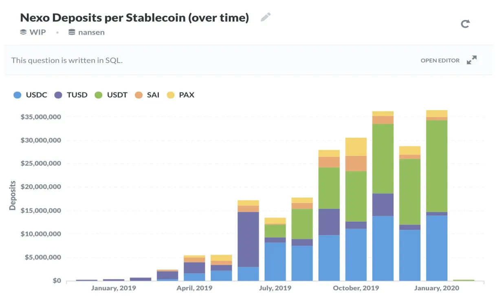Click the chart title Nexo Deposits per Stablecoin
Screen dimensions: 497x301
pyautogui.click(x=134, y=18)
